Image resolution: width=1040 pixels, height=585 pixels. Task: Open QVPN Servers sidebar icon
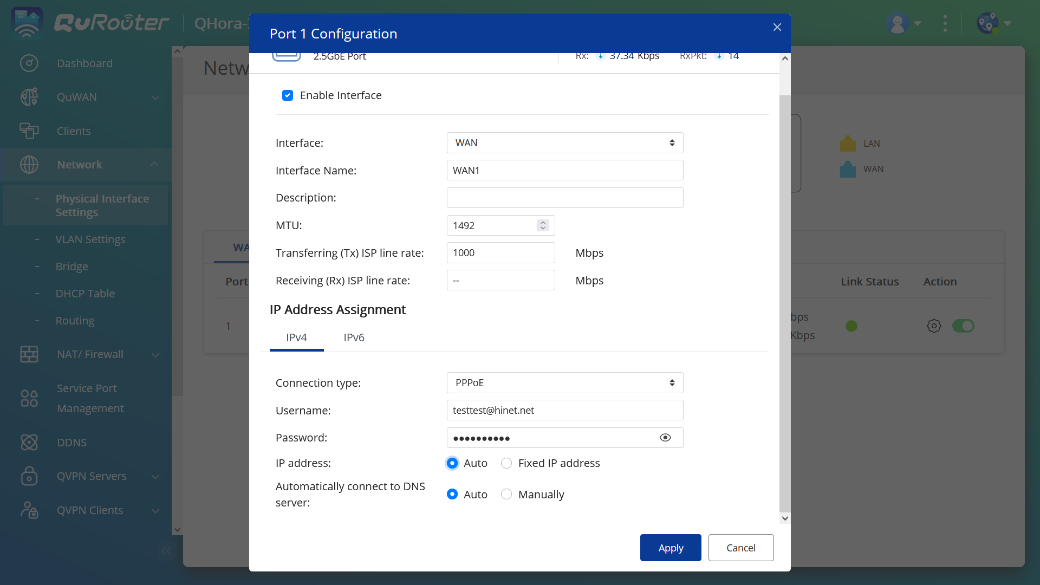pyautogui.click(x=29, y=476)
